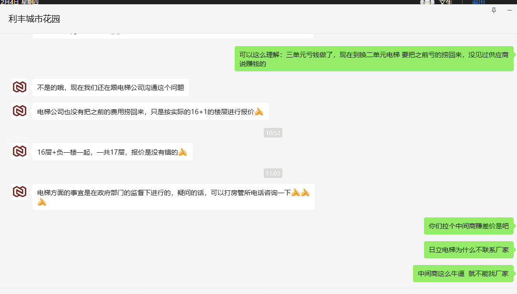Select sent message "中间商这么牛逼 就不能找厂家"

click(463, 274)
